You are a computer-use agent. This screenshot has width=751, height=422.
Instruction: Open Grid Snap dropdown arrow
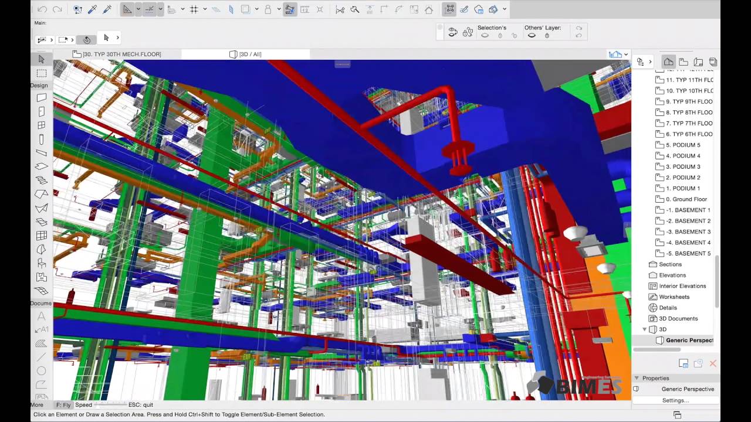205,9
